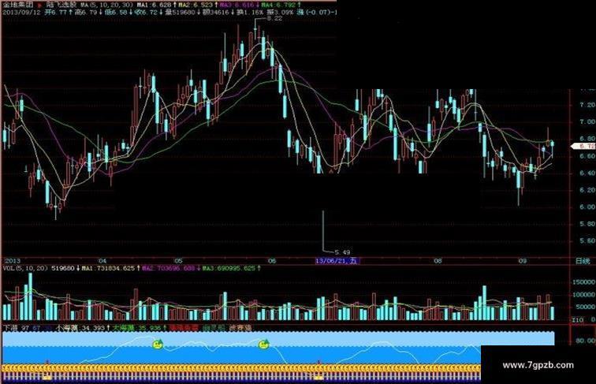Viewport: 596px width, 384px height.
Task: Click the turnover value 额34616
Action: pyautogui.click(x=215, y=12)
